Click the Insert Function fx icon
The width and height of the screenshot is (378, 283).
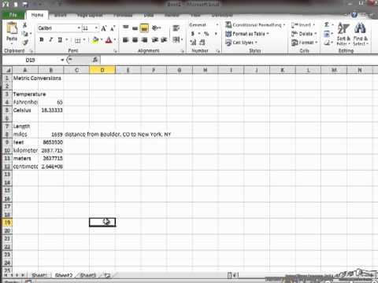pyautogui.click(x=95, y=60)
